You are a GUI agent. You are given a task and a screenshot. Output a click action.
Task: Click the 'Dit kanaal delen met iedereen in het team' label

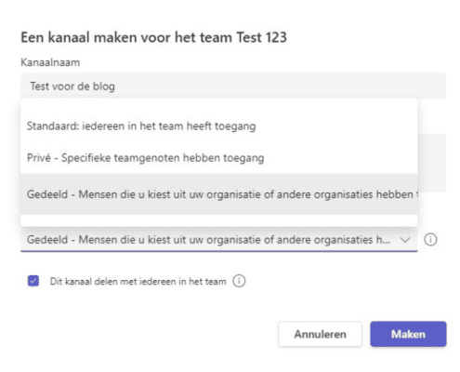[138, 282]
